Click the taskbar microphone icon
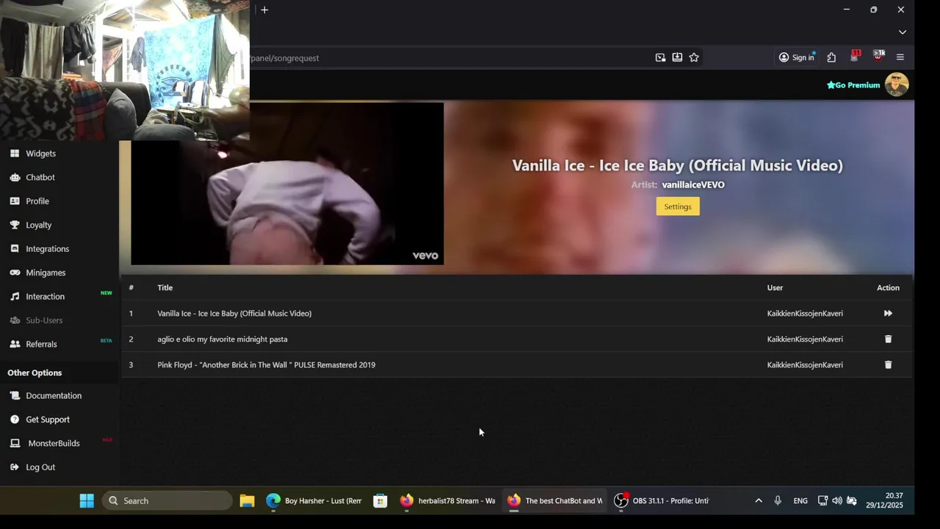Image resolution: width=940 pixels, height=529 pixels. (778, 501)
